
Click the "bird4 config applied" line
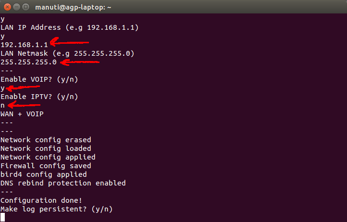click(x=44, y=174)
